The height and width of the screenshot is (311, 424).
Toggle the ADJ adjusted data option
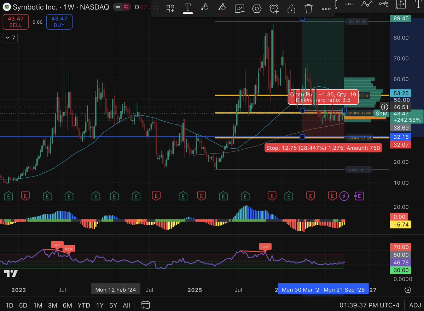(x=415, y=305)
